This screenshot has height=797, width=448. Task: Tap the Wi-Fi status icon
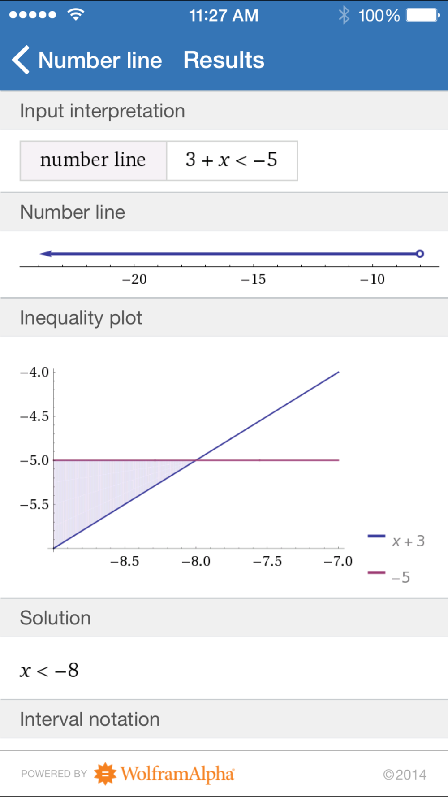pyautogui.click(x=76, y=14)
